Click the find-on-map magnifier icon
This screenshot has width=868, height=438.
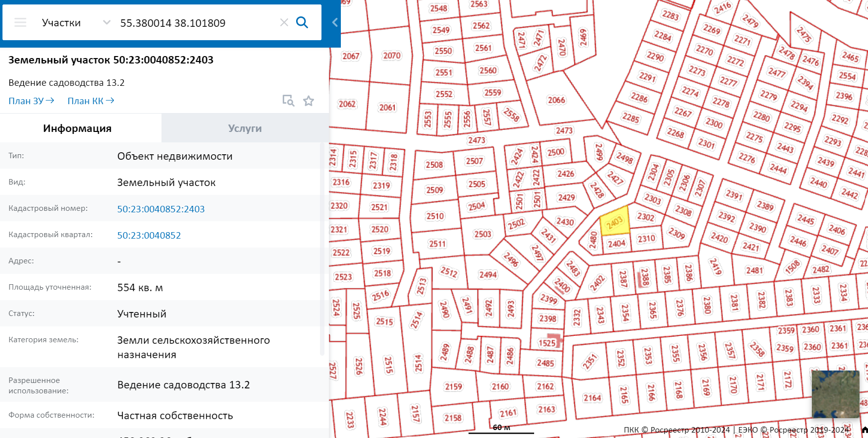coord(288,101)
